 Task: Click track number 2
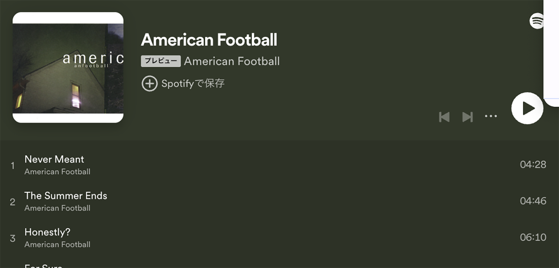click(x=13, y=202)
